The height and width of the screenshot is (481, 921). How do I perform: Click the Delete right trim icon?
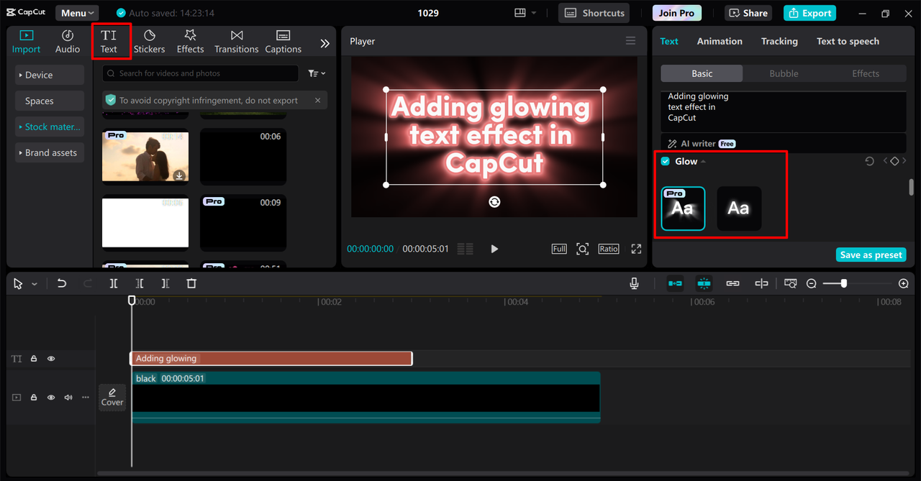pyautogui.click(x=165, y=284)
